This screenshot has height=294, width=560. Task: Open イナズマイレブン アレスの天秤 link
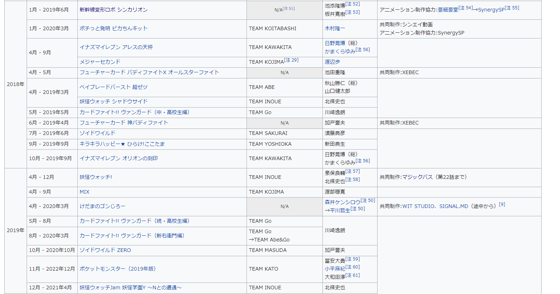click(116, 47)
